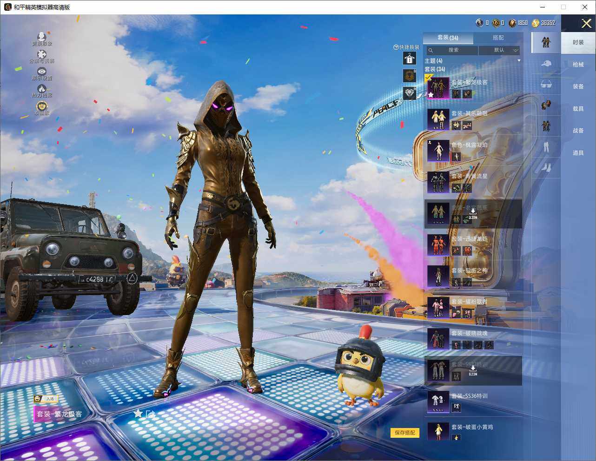Open the 装备 equipment tab

pyautogui.click(x=578, y=86)
